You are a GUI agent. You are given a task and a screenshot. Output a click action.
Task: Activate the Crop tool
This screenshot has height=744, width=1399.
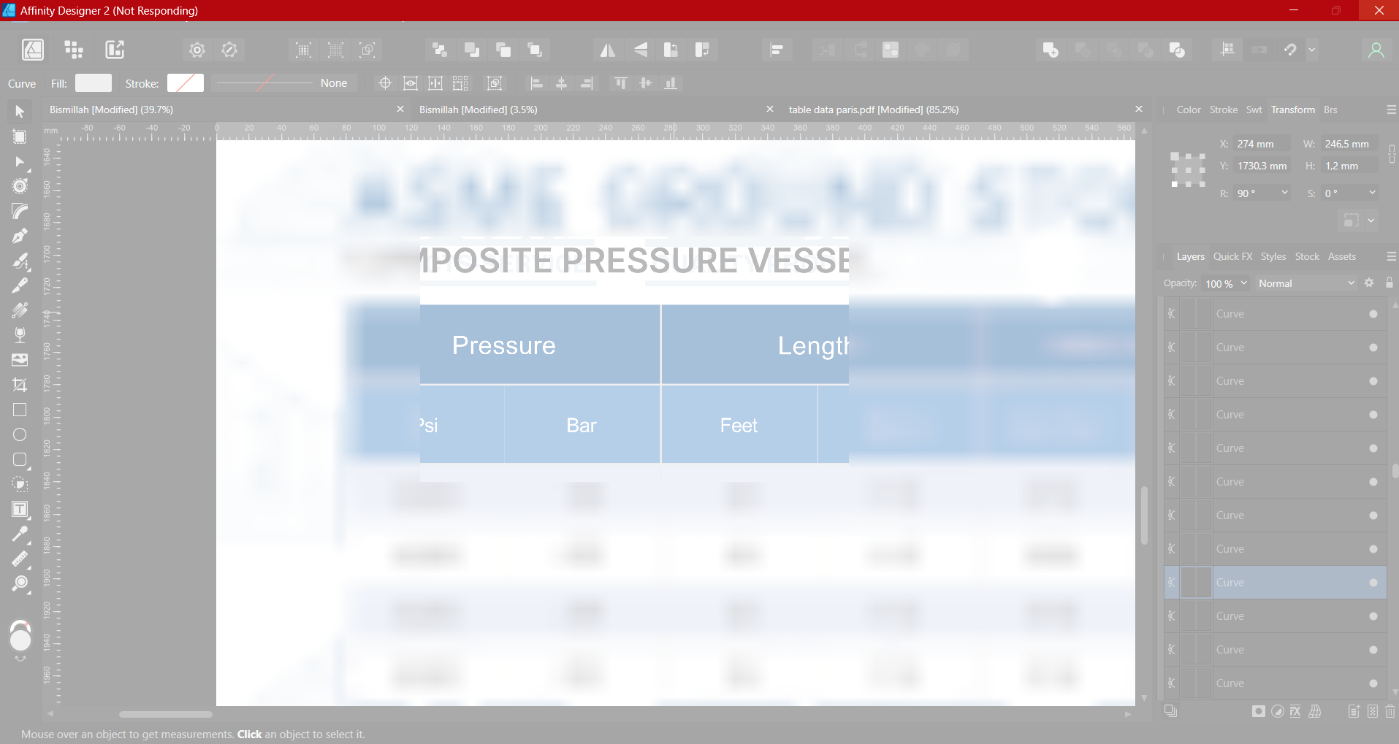(x=20, y=385)
